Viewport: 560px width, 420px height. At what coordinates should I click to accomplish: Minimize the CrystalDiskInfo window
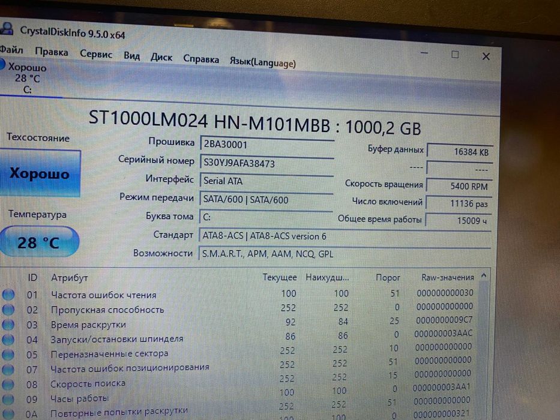(x=424, y=53)
